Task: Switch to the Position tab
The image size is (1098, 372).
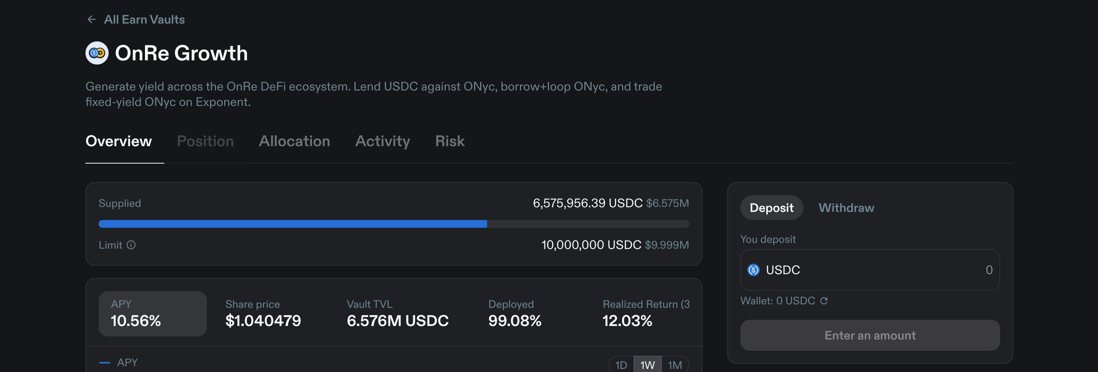Action: pyautogui.click(x=205, y=141)
